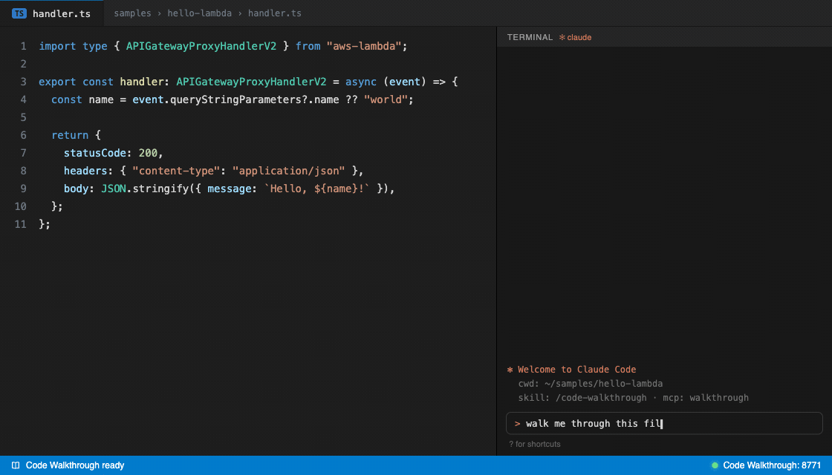Click the 'return' keyword on line 6
The width and height of the screenshot is (832, 475).
[x=70, y=135]
